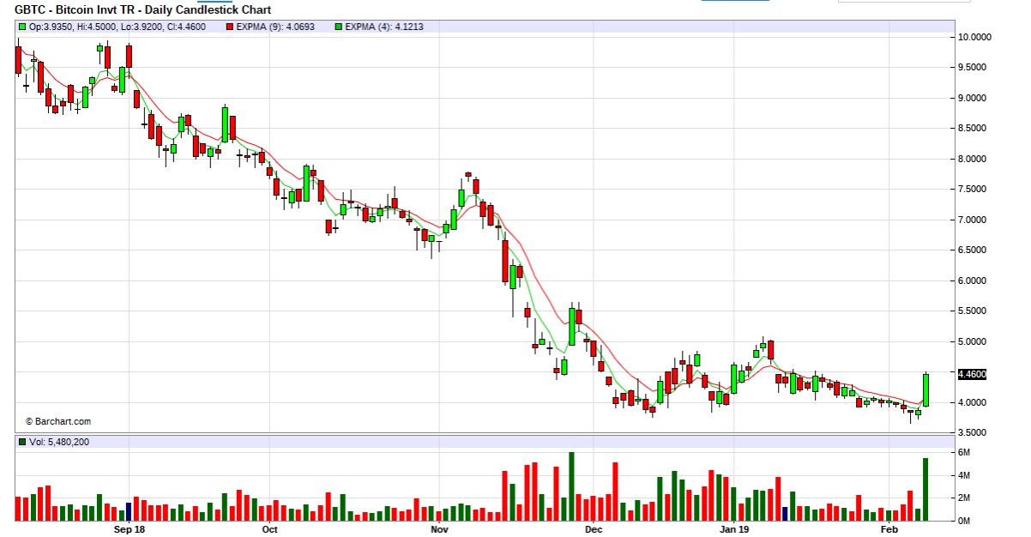Click the 0M volume axis label

(964, 521)
